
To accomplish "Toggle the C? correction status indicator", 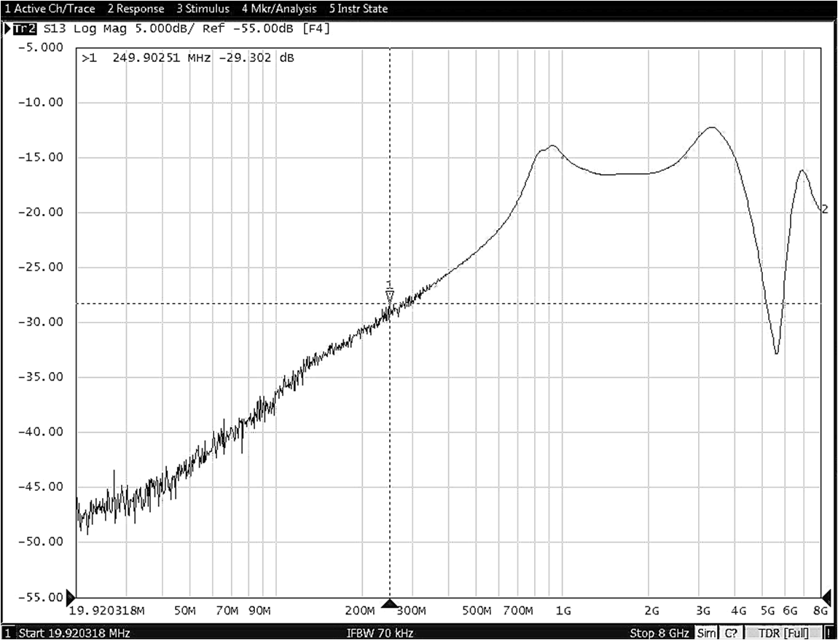I will (x=729, y=633).
